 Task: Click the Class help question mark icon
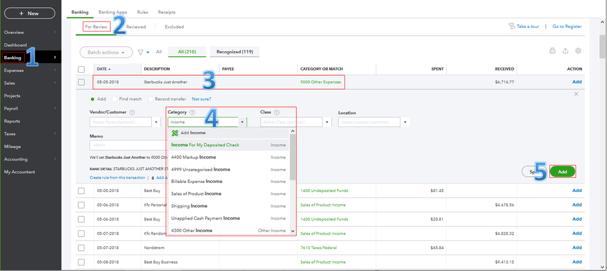[x=276, y=112]
